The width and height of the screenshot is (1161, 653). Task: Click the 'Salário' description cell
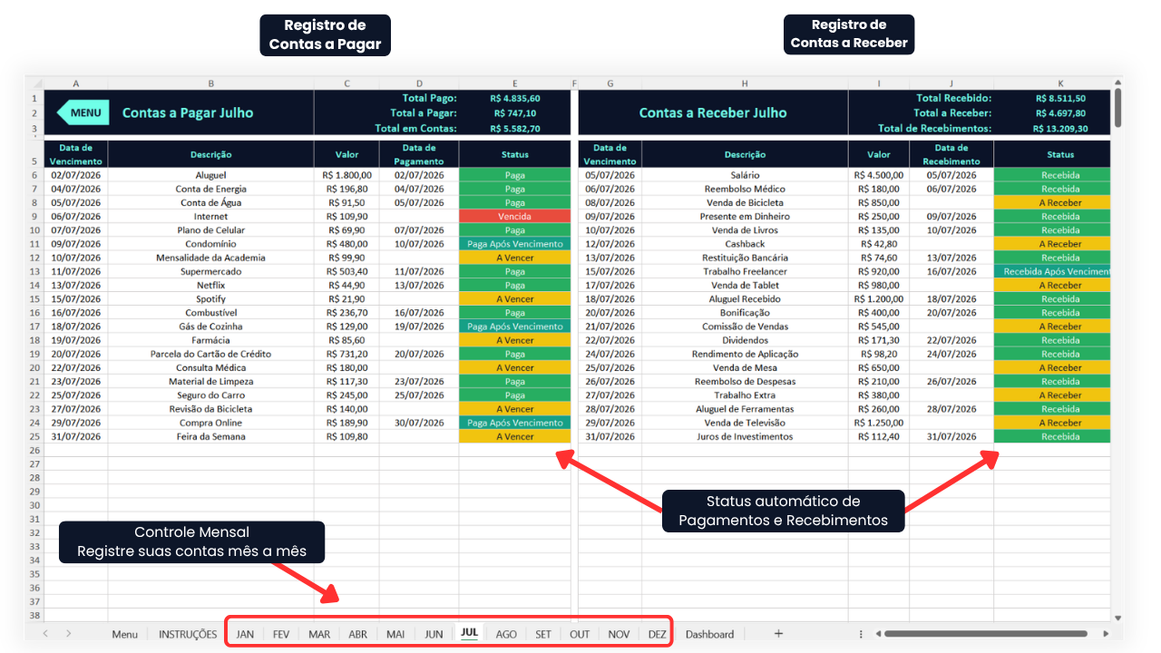coord(745,175)
